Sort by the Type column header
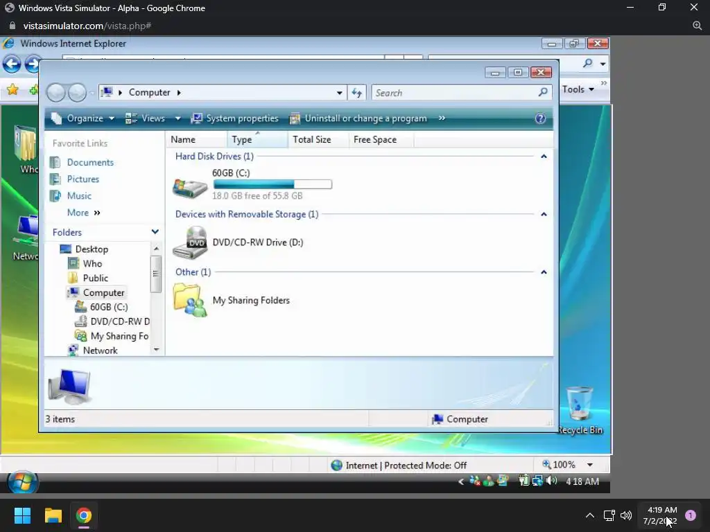 tap(257, 140)
